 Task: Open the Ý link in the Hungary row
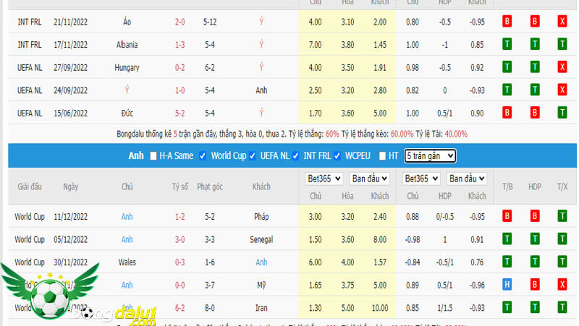(261, 67)
